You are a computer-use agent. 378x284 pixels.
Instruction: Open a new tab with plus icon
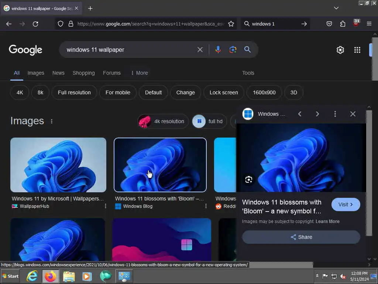click(90, 9)
